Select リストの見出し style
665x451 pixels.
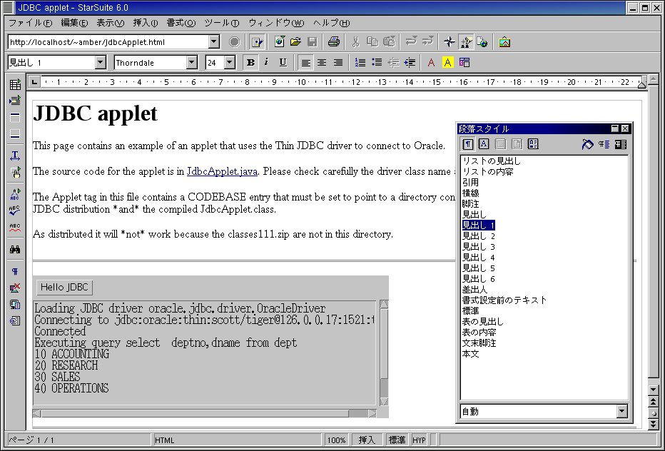click(x=491, y=161)
